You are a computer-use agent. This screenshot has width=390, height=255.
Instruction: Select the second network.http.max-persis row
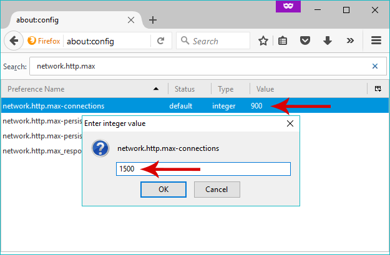42,136
